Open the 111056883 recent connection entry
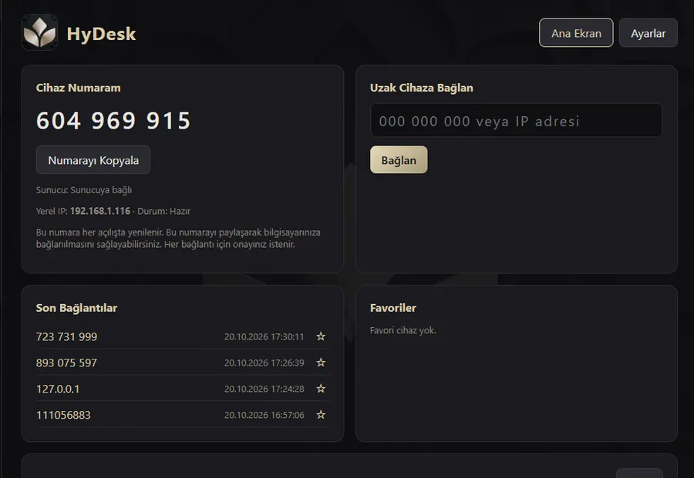Image resolution: width=694 pixels, height=478 pixels. 63,415
